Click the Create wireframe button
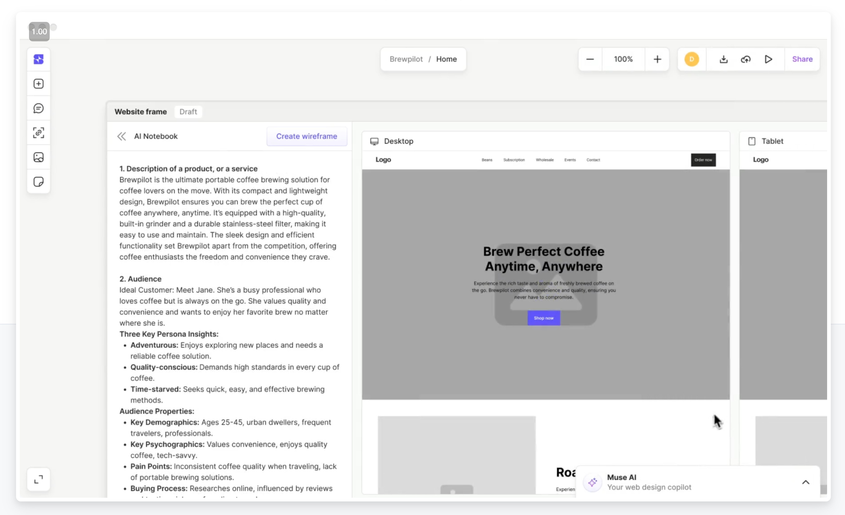The height and width of the screenshot is (515, 845). (306, 136)
